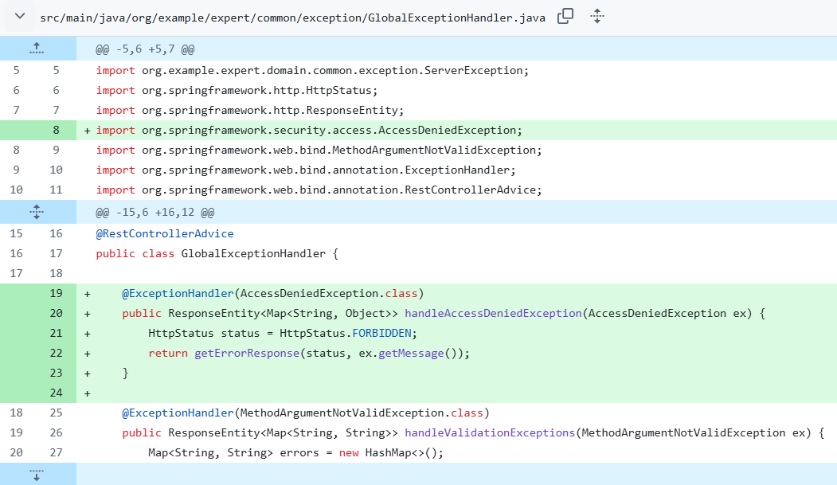
Task: Click old line number 20
Action: [17, 452]
